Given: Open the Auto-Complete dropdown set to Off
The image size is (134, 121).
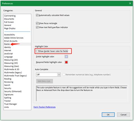Looking at the screenshot, I should (x=48, y=75).
